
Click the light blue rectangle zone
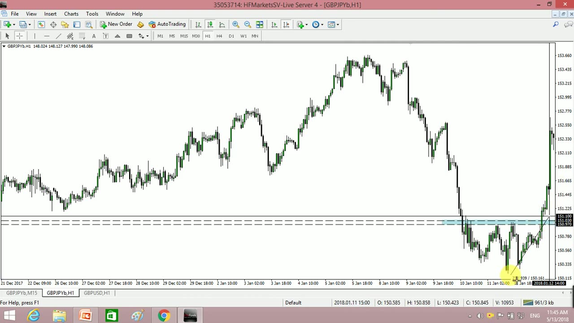498,222
